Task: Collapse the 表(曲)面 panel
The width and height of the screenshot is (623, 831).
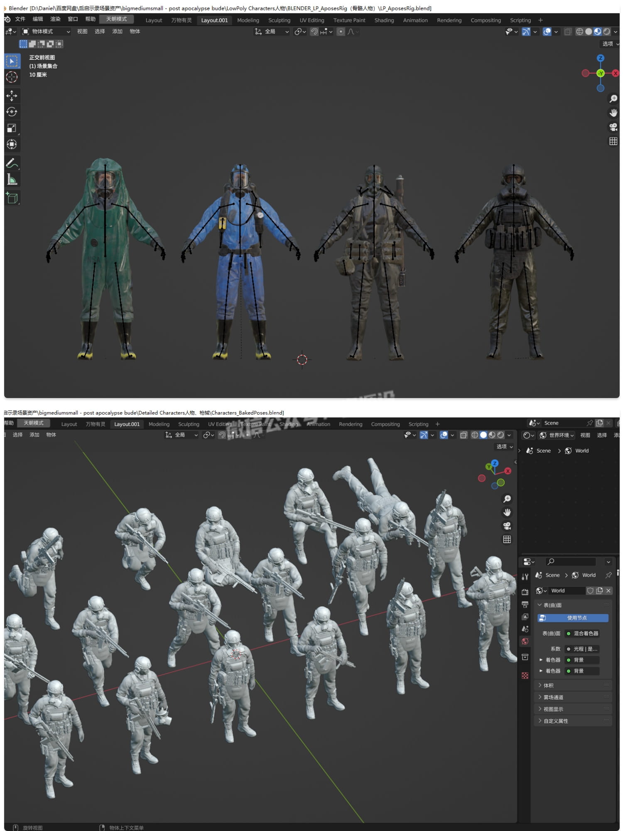Action: [573, 605]
